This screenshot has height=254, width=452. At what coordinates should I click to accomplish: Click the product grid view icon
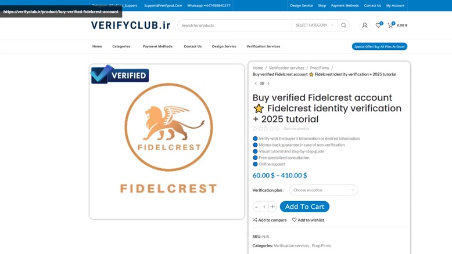click(x=262, y=84)
